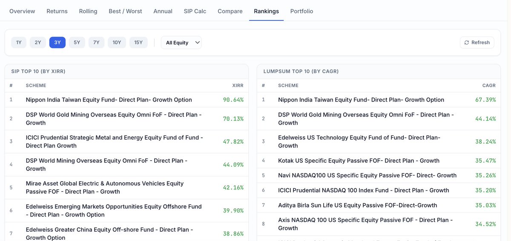511x241 pixels.
Task: Select the active 3Y period button
Action: click(x=57, y=43)
